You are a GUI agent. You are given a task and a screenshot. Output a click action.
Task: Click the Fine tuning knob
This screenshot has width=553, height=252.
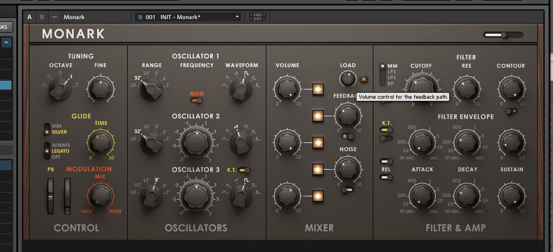[100, 88]
